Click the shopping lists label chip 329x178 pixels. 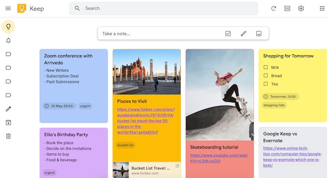(274, 105)
